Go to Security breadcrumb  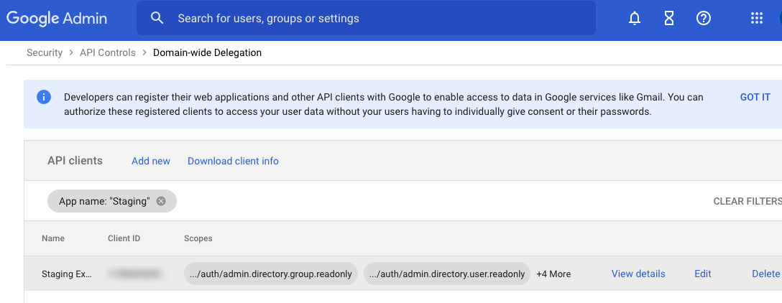pos(45,52)
